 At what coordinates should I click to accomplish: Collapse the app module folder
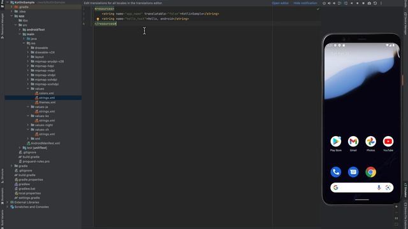[11, 16]
